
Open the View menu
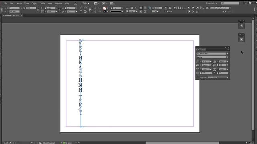(50, 3)
